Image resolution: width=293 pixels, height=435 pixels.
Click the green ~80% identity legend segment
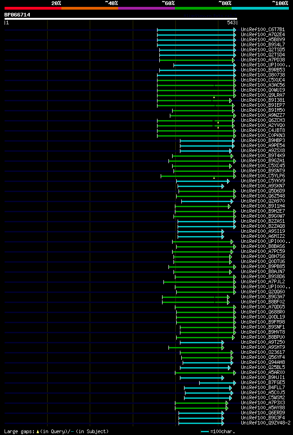tap(203, 8)
